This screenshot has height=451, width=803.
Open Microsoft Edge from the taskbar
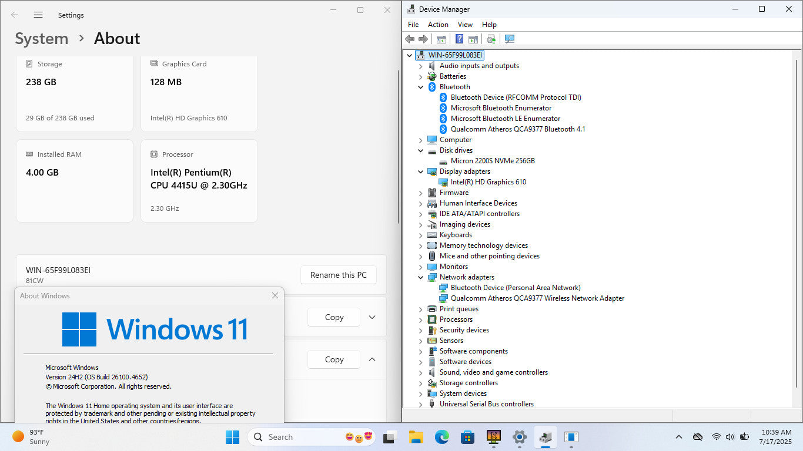pyautogui.click(x=441, y=437)
